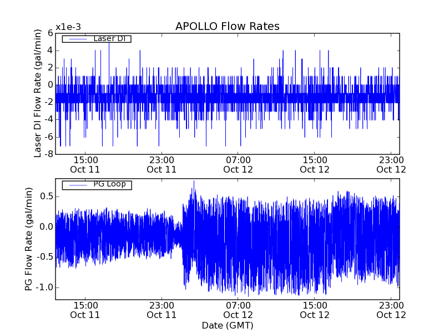The width and height of the screenshot is (444, 333).
Task: Click the 0.5 y-axis tick on bottom plot
Action: [46, 196]
